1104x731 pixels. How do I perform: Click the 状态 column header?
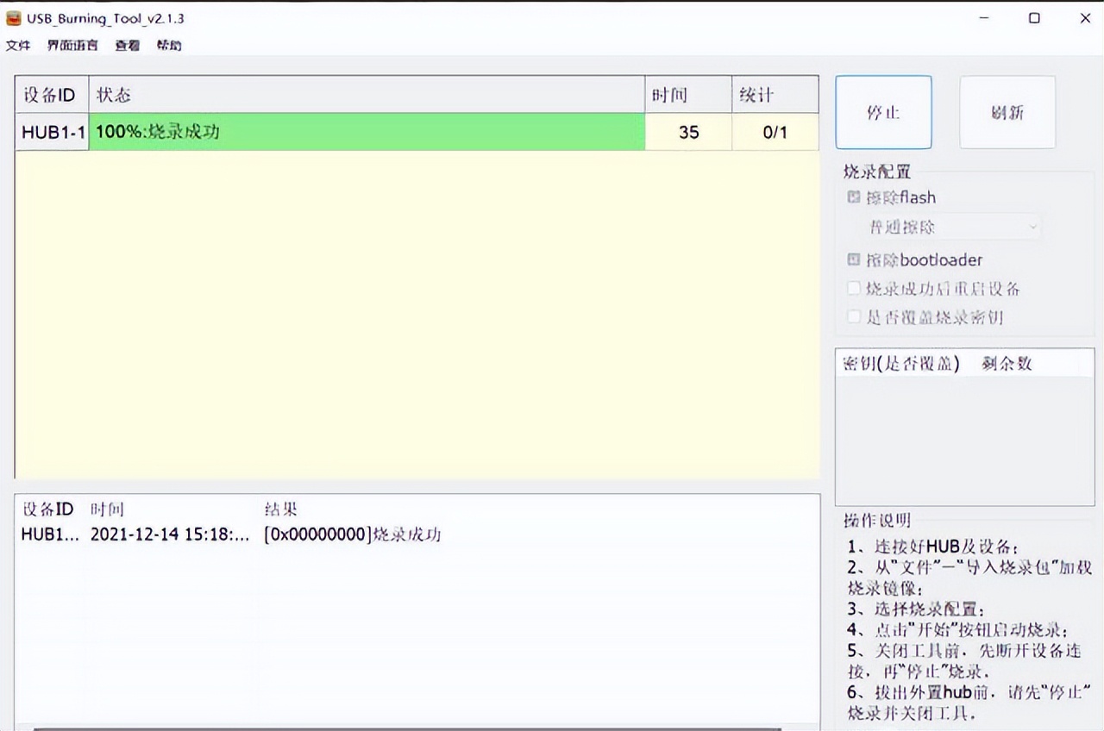[113, 95]
